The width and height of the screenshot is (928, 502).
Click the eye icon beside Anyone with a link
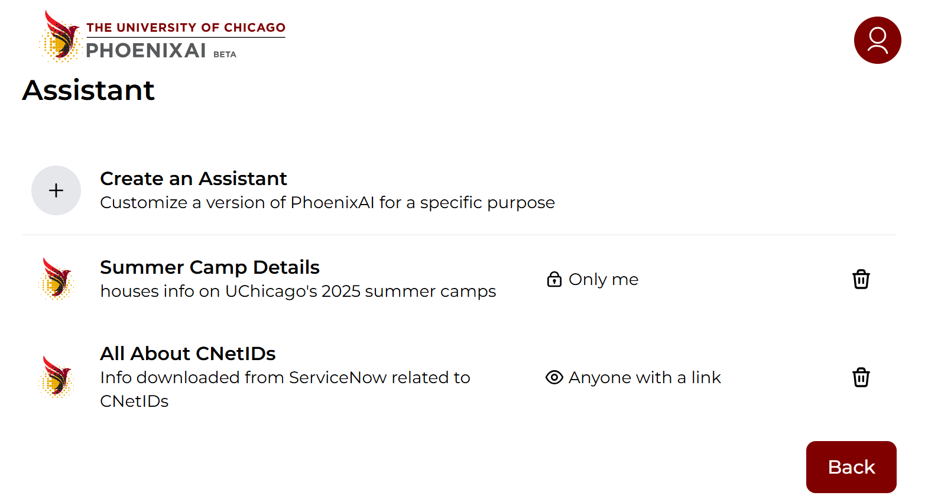(554, 377)
